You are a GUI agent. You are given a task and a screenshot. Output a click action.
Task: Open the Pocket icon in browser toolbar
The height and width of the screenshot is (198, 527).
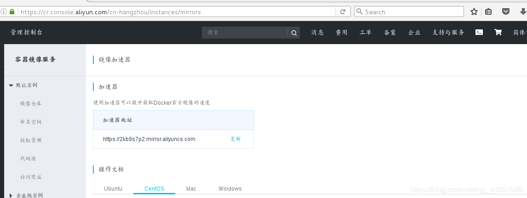505,12
